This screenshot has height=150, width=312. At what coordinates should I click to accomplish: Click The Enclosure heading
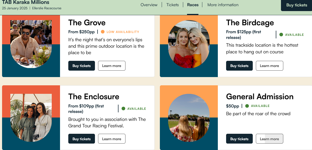pos(94,97)
